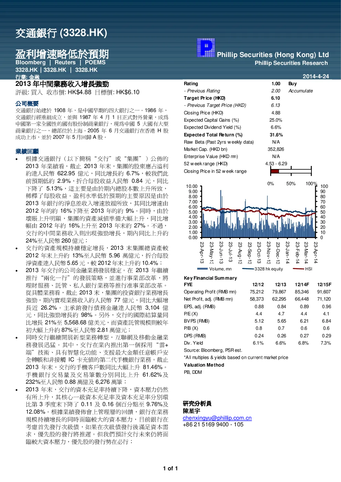Screen dimensions: 341x482
Task: Click the phone number +86 21 5169 9400 - 105
Action: (x=213, y=424)
